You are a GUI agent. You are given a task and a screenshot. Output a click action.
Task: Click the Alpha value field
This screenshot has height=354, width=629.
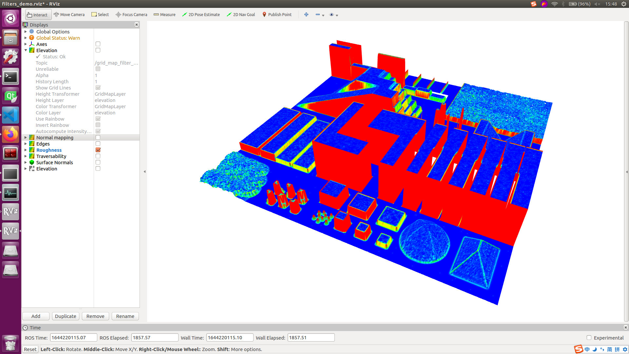(x=116, y=75)
